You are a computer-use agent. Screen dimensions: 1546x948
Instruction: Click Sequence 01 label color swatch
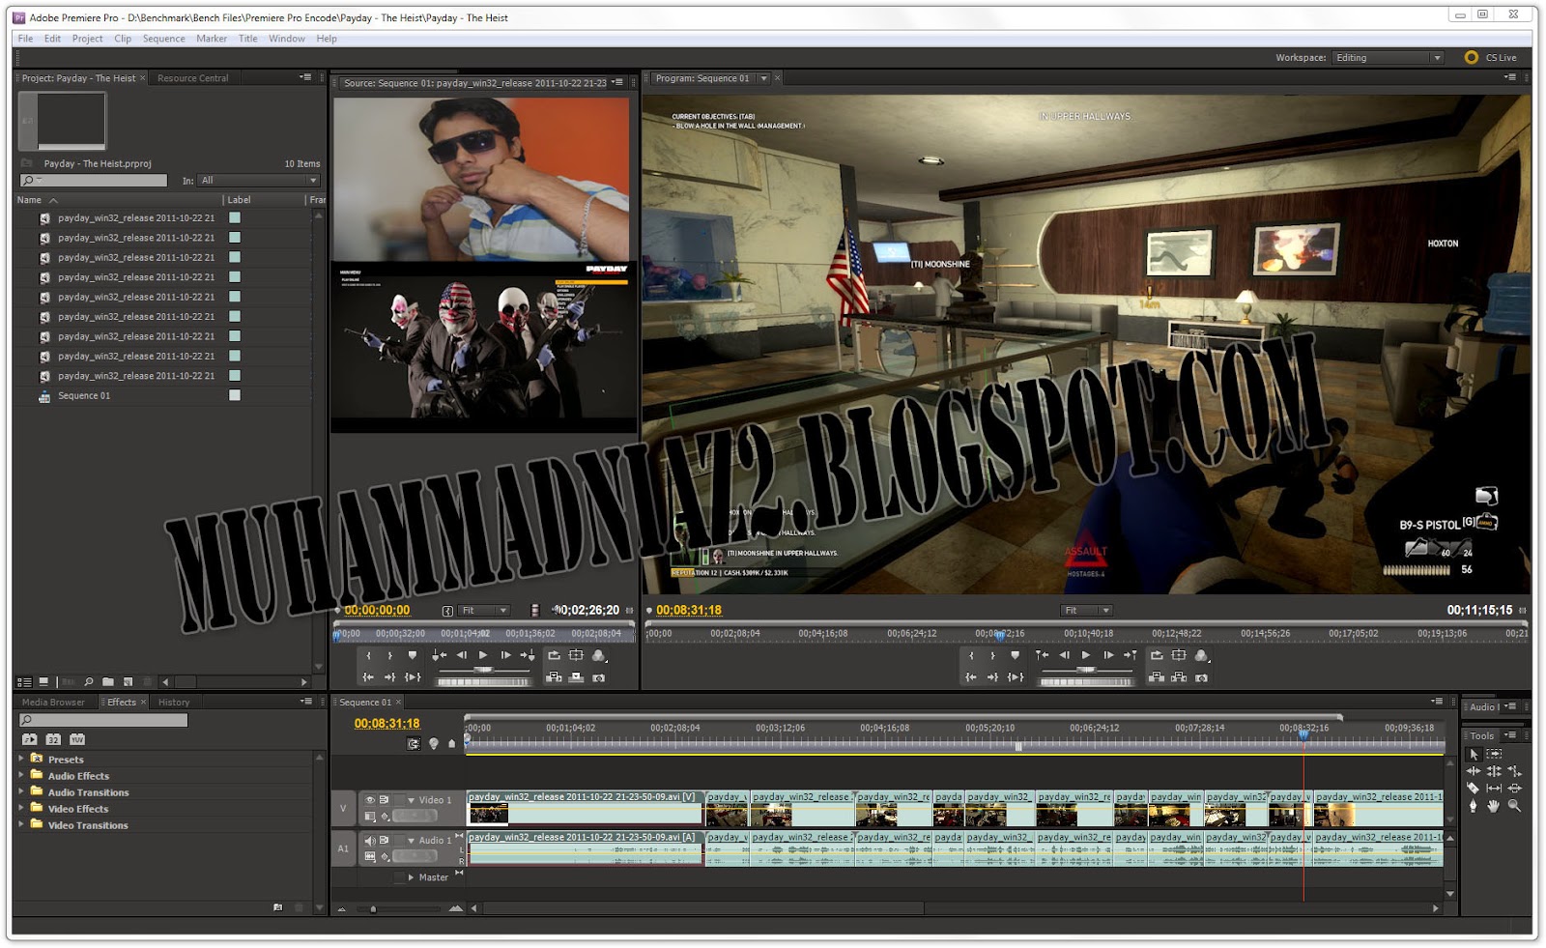[x=234, y=395]
